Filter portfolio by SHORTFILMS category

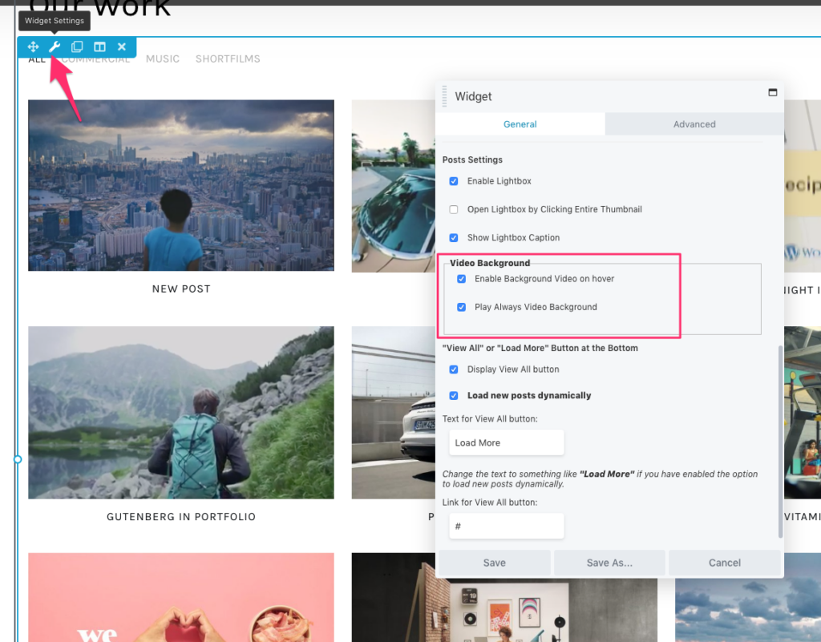coord(228,59)
